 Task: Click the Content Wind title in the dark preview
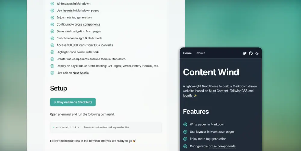(x=211, y=72)
